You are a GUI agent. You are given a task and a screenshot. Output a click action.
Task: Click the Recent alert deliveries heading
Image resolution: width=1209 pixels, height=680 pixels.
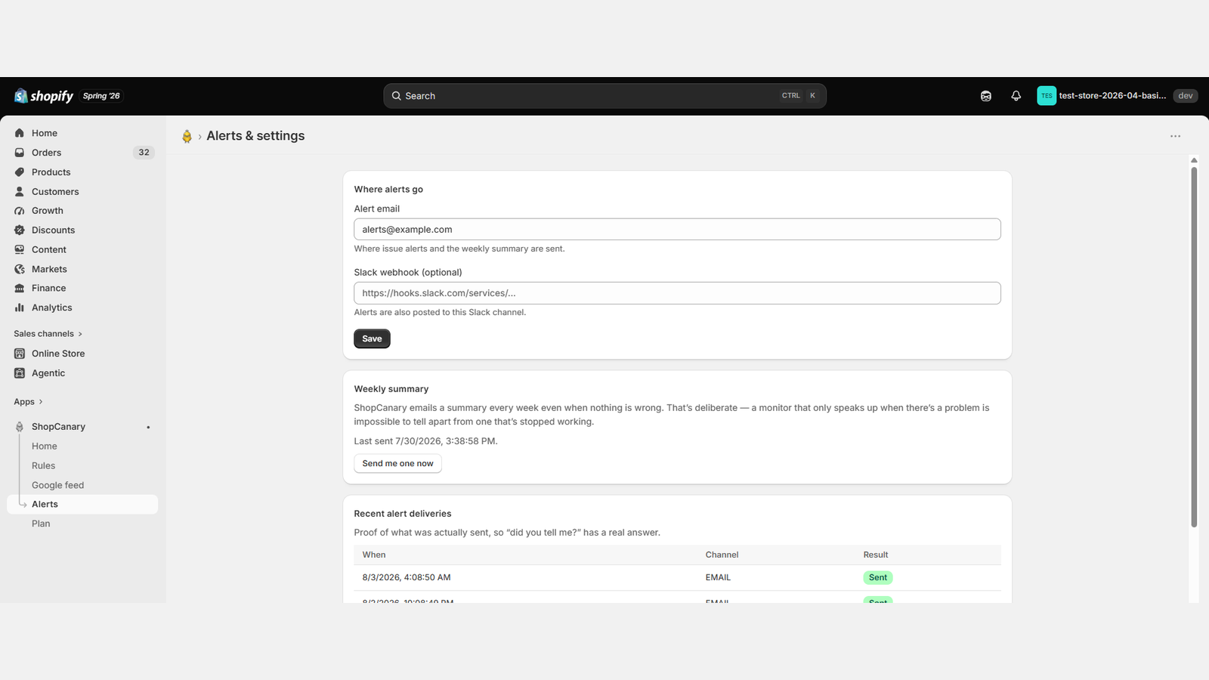[x=403, y=514]
